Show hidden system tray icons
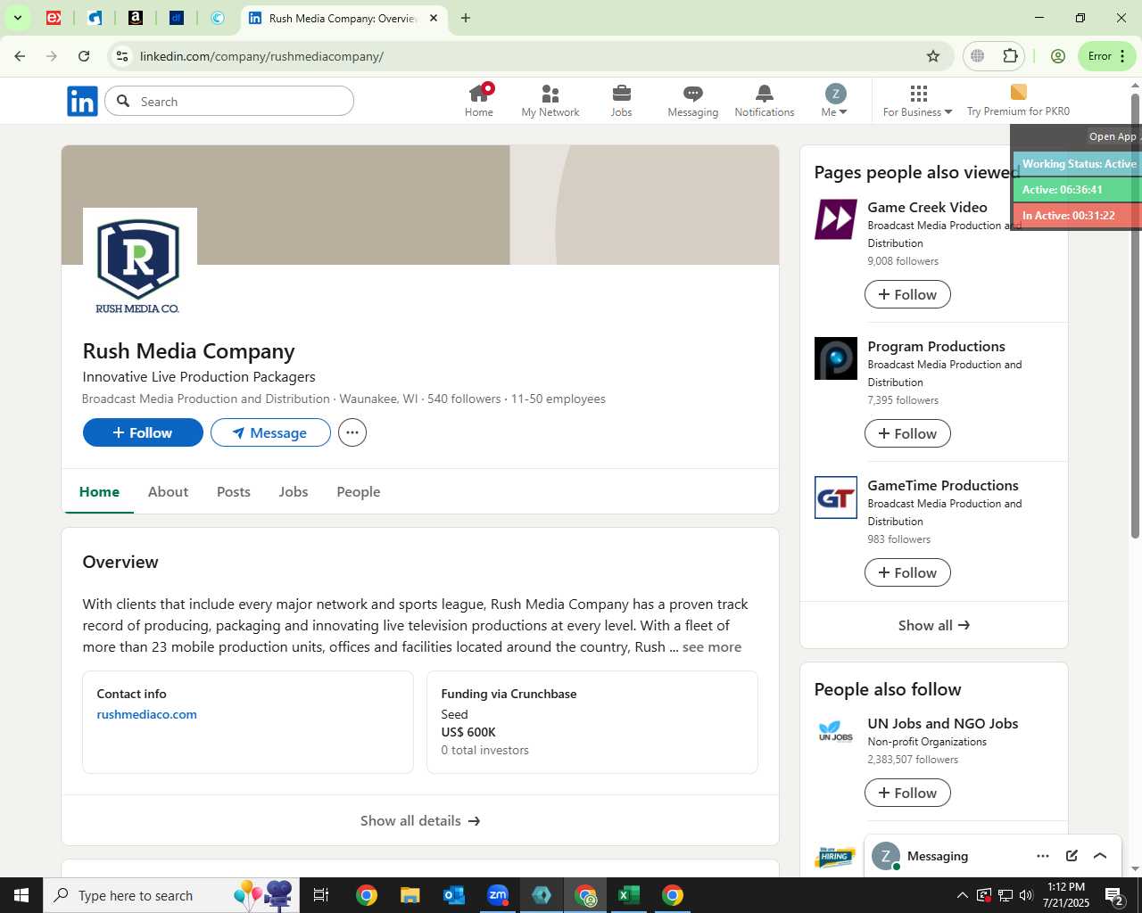The image size is (1142, 913). click(x=962, y=895)
